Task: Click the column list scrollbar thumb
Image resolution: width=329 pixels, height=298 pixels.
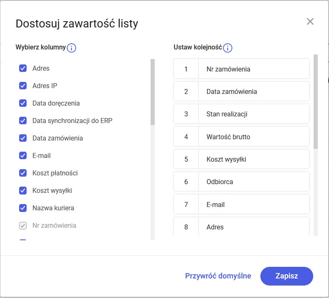Action: click(x=153, y=92)
